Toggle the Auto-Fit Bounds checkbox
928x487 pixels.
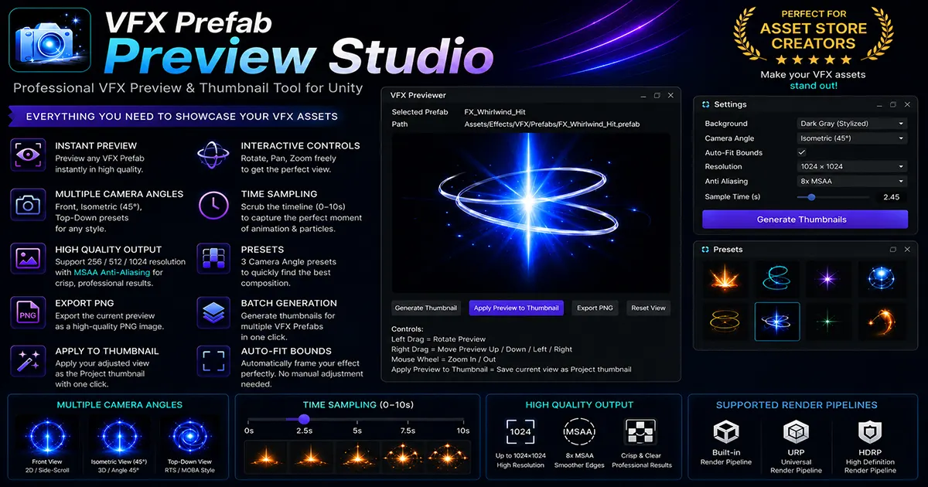pos(801,152)
